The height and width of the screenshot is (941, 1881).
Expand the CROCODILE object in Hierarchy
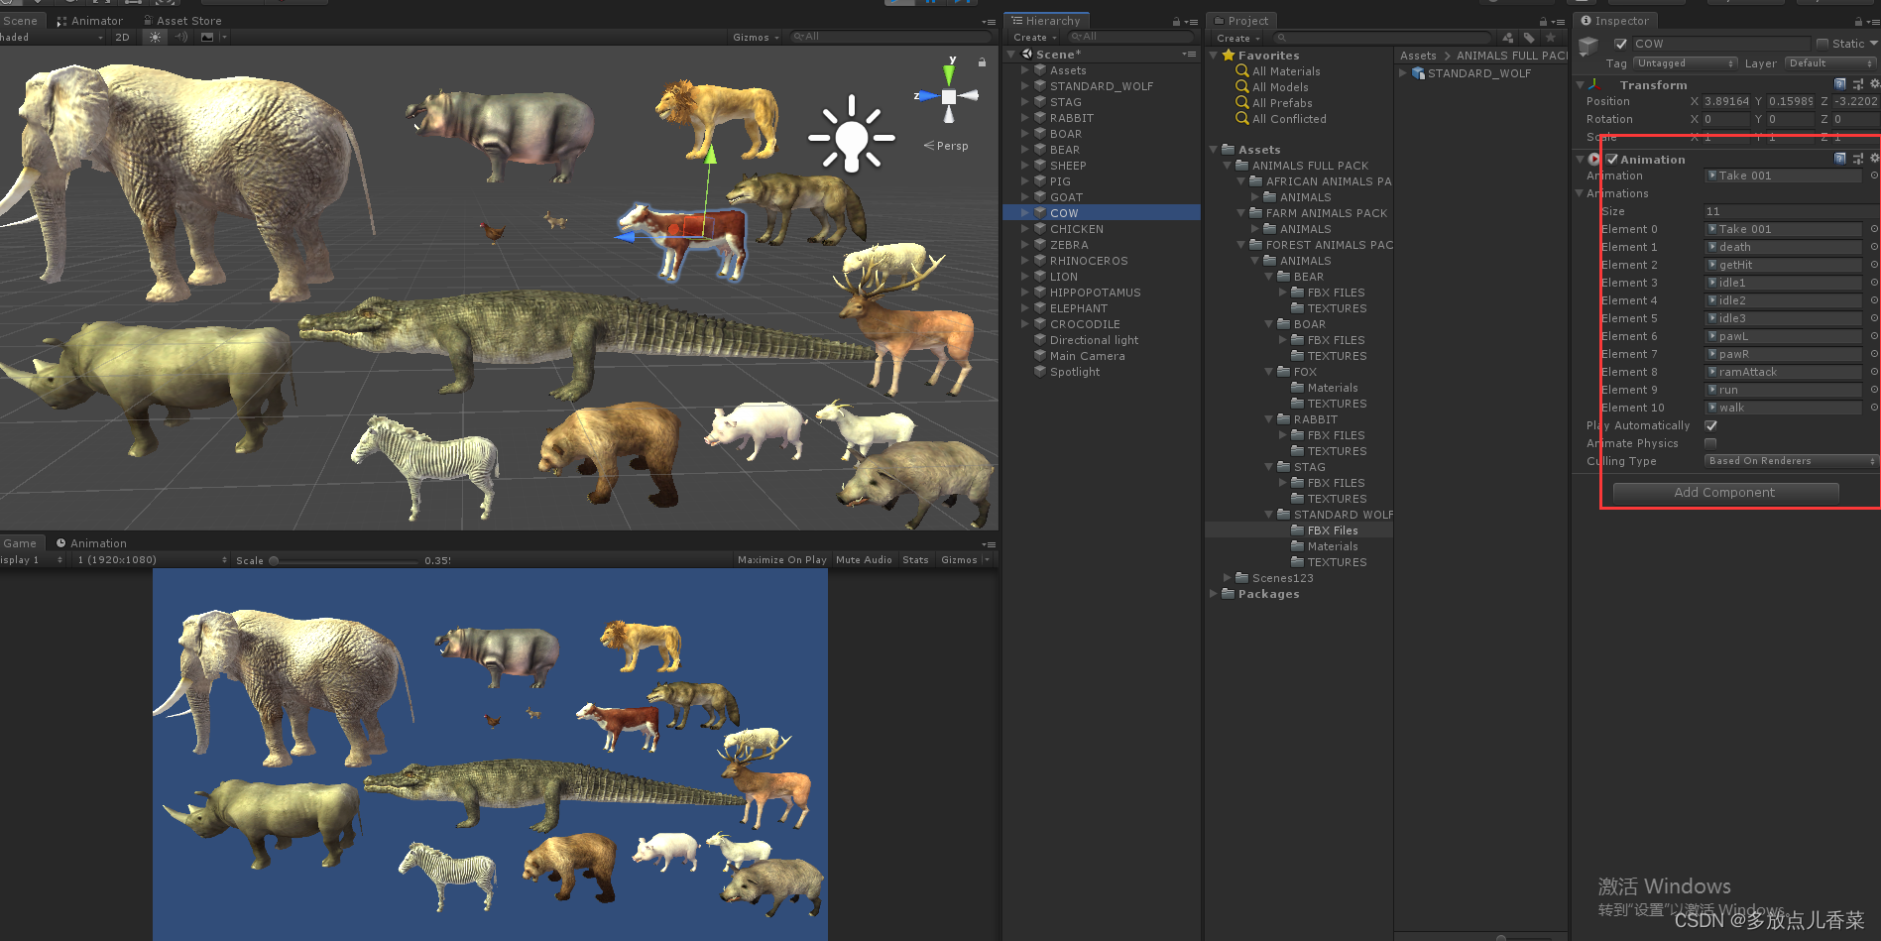click(x=1025, y=324)
